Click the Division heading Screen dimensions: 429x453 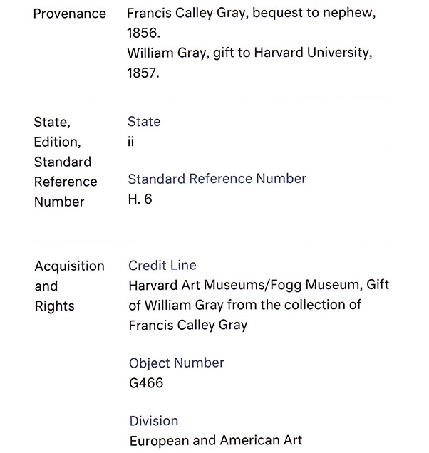pos(154,420)
